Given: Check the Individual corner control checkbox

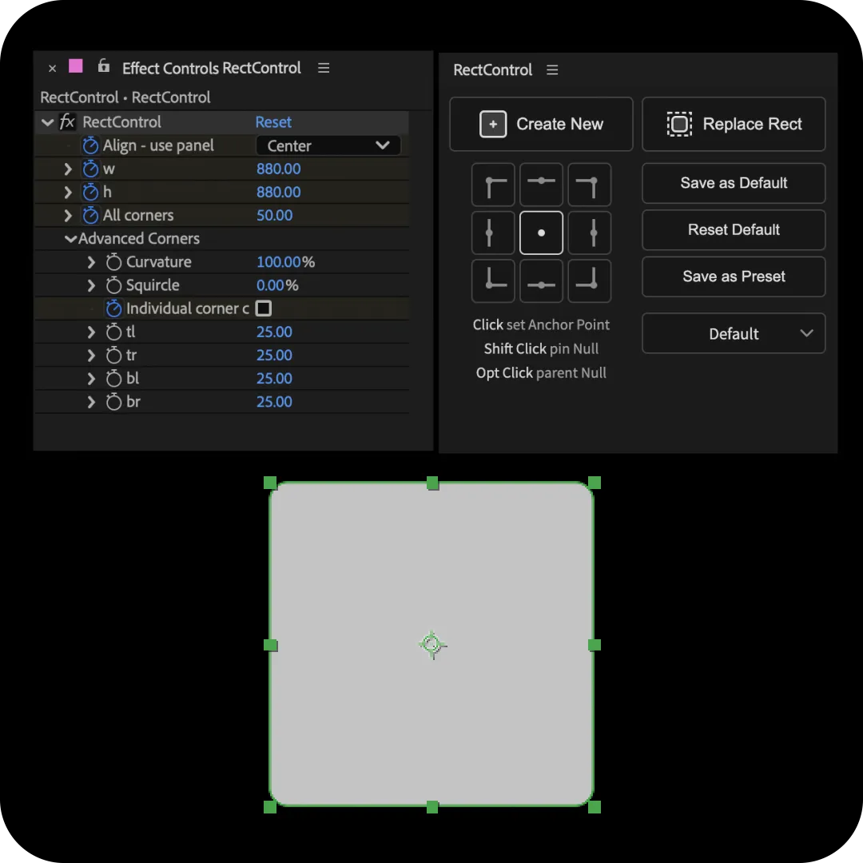Looking at the screenshot, I should tap(264, 308).
